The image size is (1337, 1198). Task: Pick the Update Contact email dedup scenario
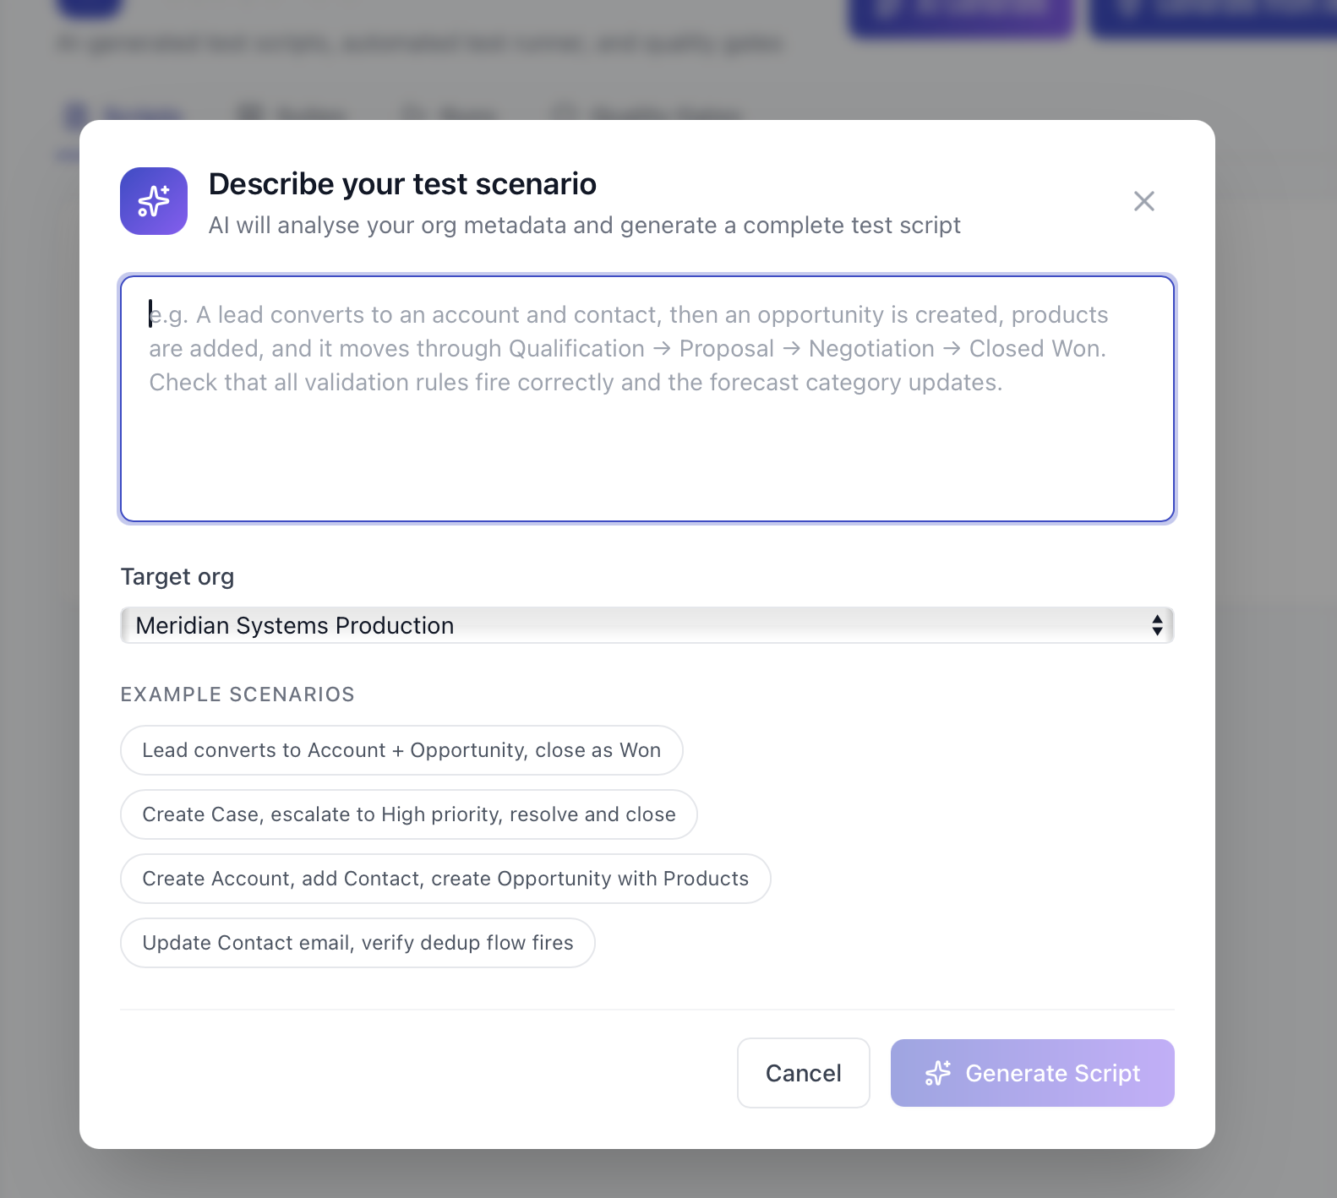click(x=357, y=942)
